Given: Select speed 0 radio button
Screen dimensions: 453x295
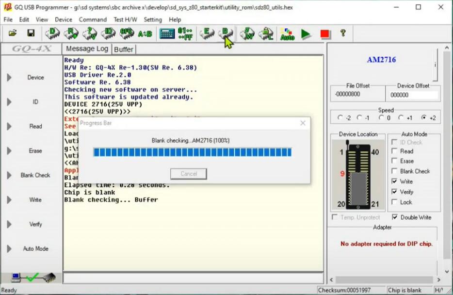Looking at the screenshot, I should coord(381,117).
